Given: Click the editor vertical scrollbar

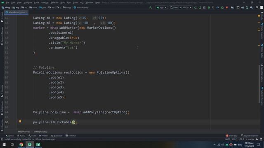Looking at the screenshot, I should tap(259, 84).
